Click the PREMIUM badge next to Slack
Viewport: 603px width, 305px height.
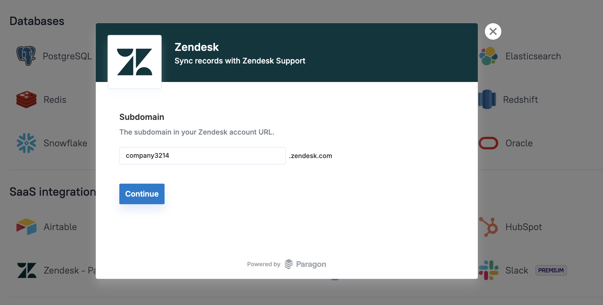pyautogui.click(x=551, y=270)
